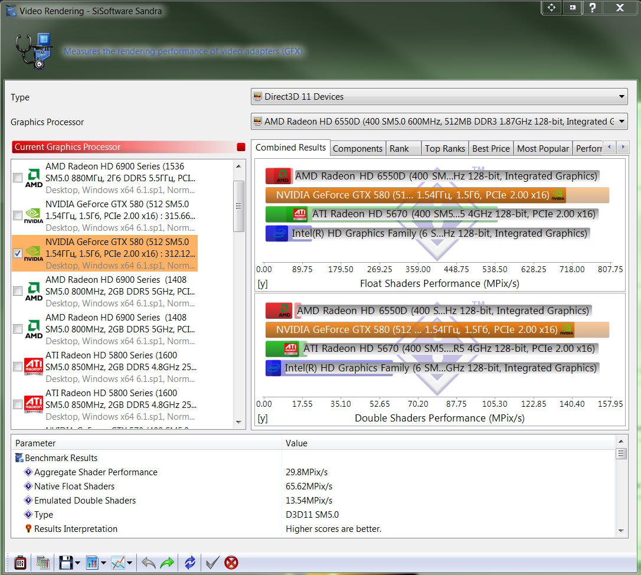The image size is (641, 575).
Task: Uncheck the highlighted GTX 580 312.12 checkbox
Action: pyautogui.click(x=18, y=253)
